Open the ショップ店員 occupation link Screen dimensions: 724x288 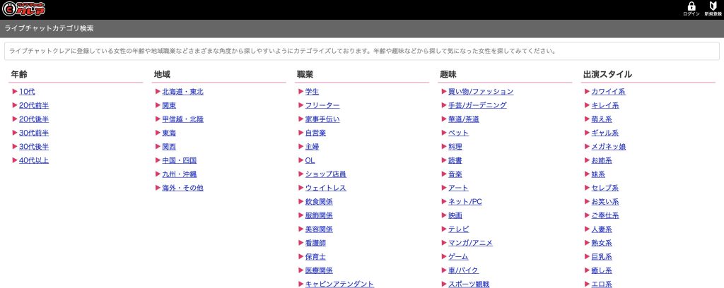325,174
